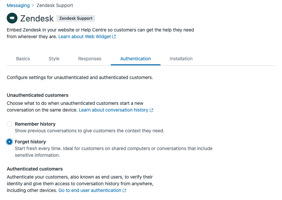The width and height of the screenshot is (282, 200).
Task: Click external icon beside conversation history link
Action: pos(151,110)
